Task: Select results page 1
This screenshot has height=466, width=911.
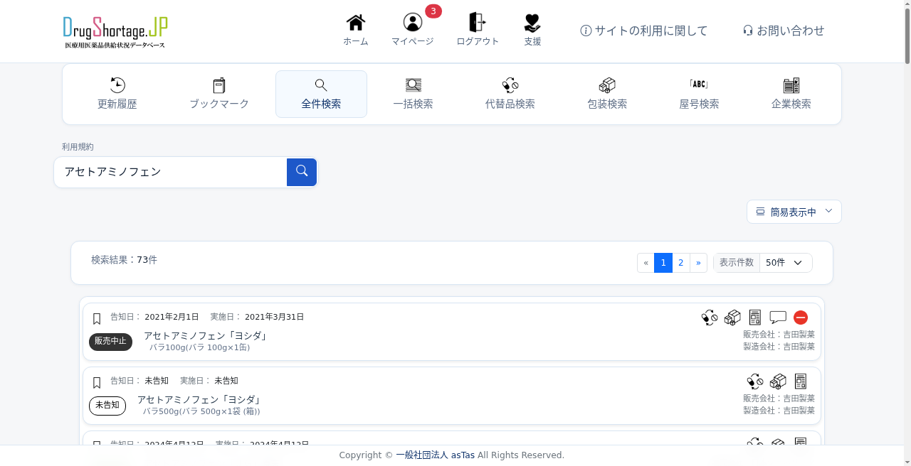Action: click(x=663, y=263)
